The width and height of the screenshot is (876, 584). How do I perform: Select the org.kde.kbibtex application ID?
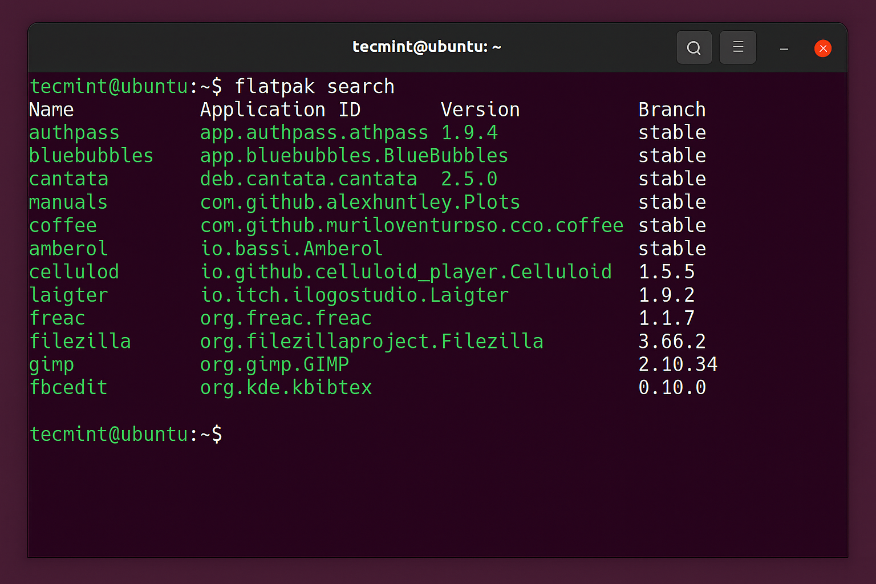click(x=286, y=387)
